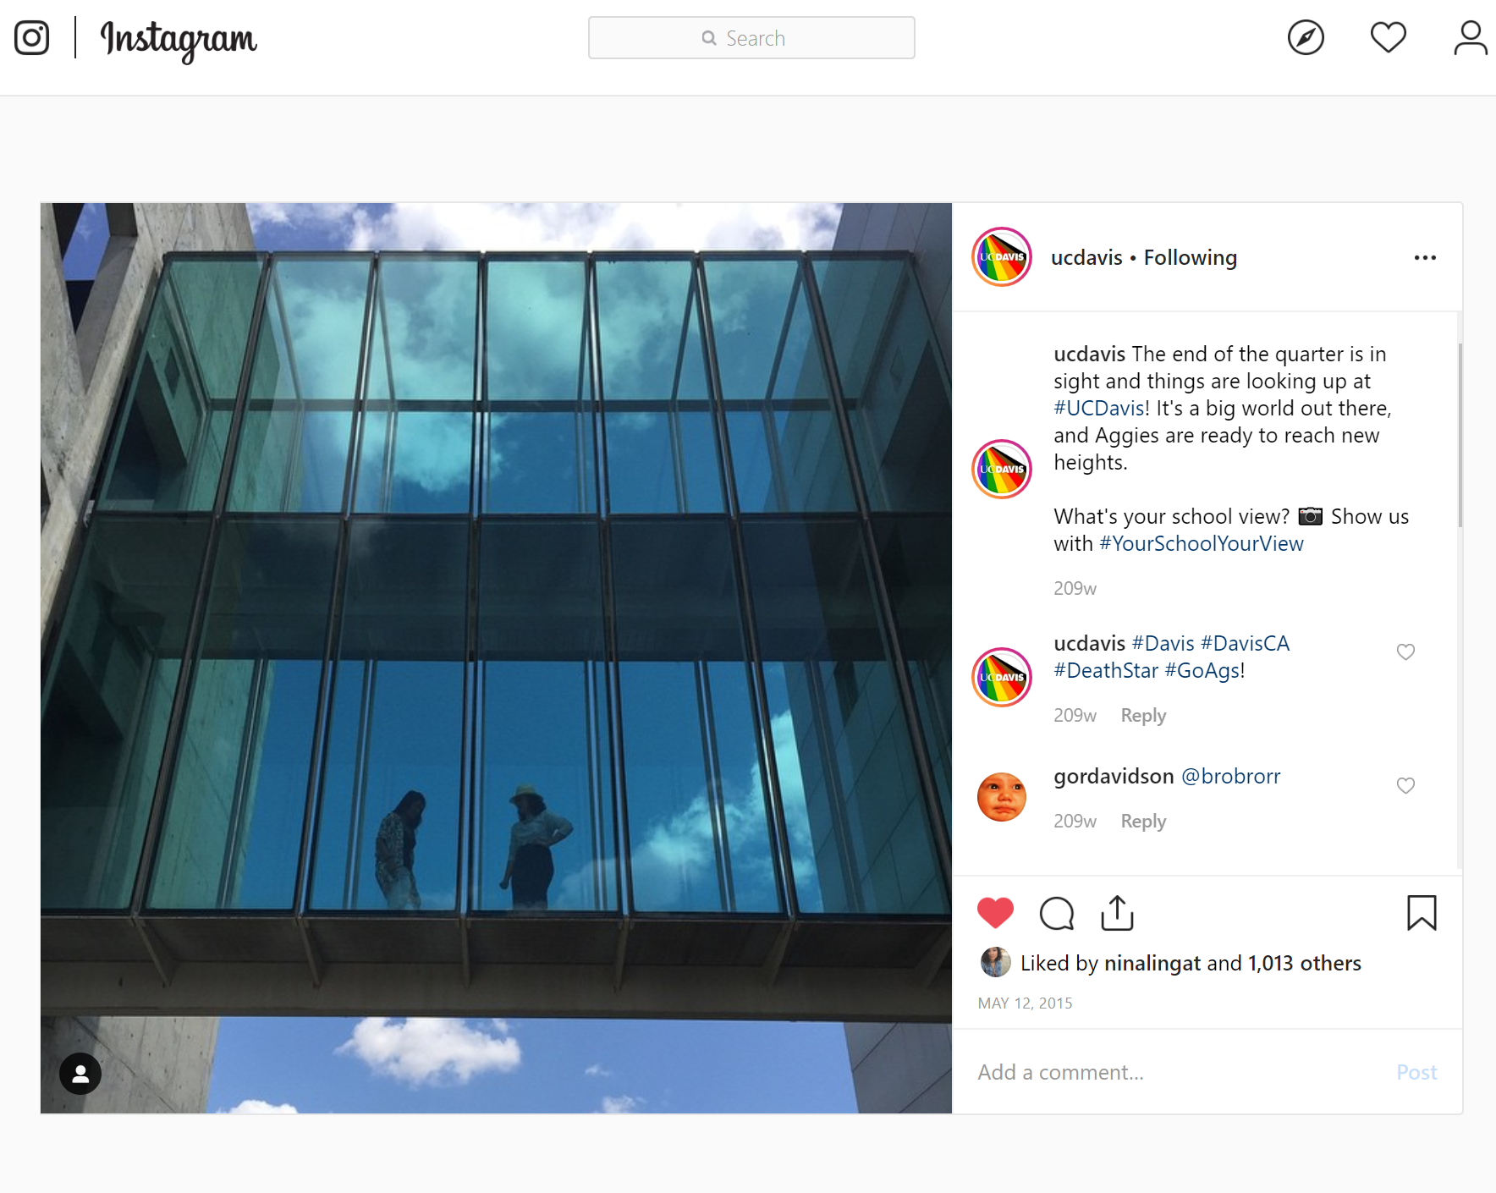The height and width of the screenshot is (1193, 1496).
Task: Toggle the bookmark save icon
Action: [x=1422, y=913]
